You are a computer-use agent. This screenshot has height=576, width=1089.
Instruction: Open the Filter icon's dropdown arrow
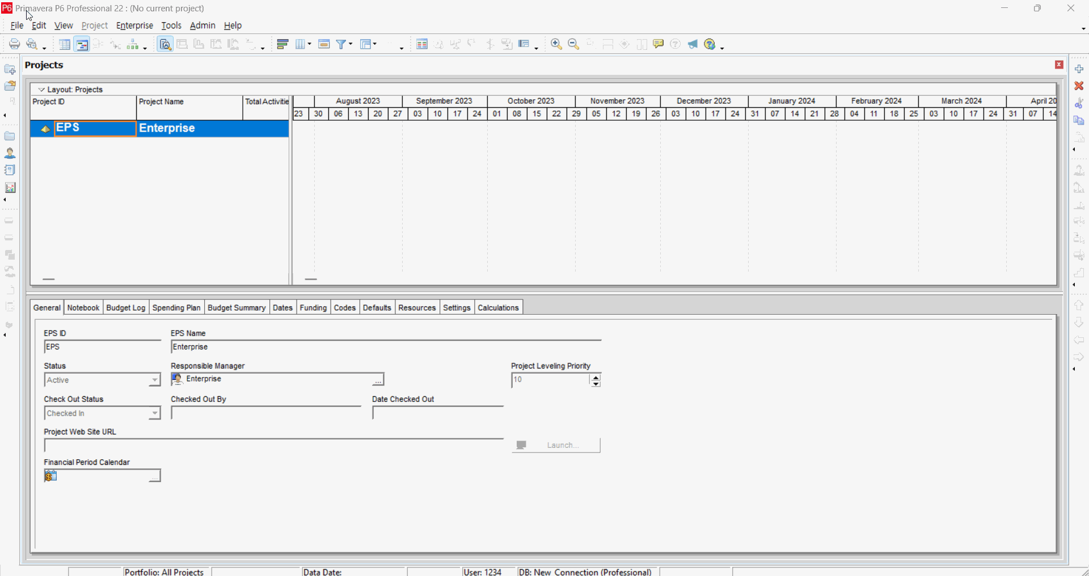tap(351, 44)
